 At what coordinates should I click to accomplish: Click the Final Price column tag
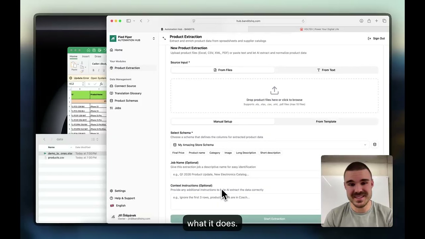(178, 153)
